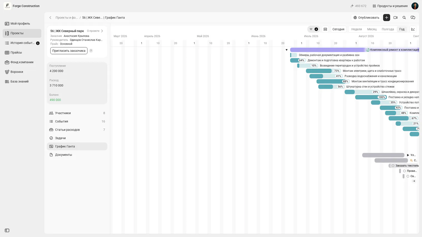Open the chat messages icon

413,17
